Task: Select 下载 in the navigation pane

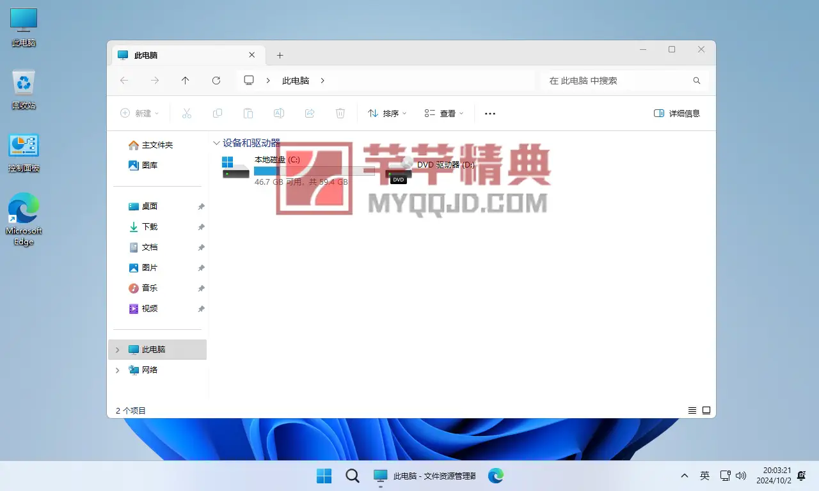Action: [x=150, y=227]
